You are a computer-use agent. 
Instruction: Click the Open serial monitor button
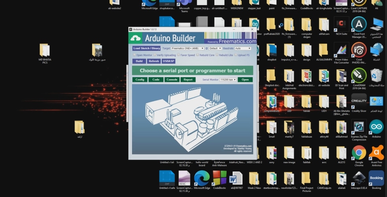(x=245, y=80)
